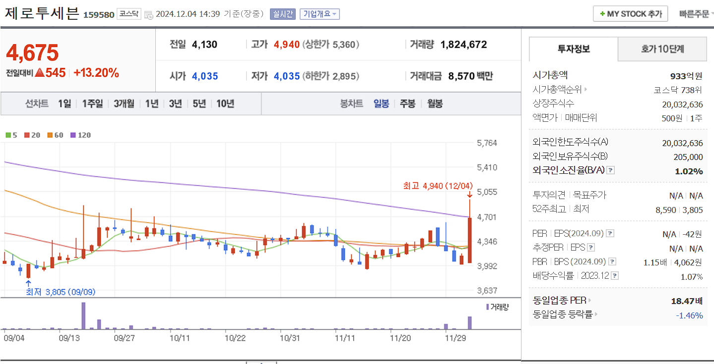Screen dimensions: 714x364
Task: Switch to the 호가10단계 tab
Action: tap(662, 49)
